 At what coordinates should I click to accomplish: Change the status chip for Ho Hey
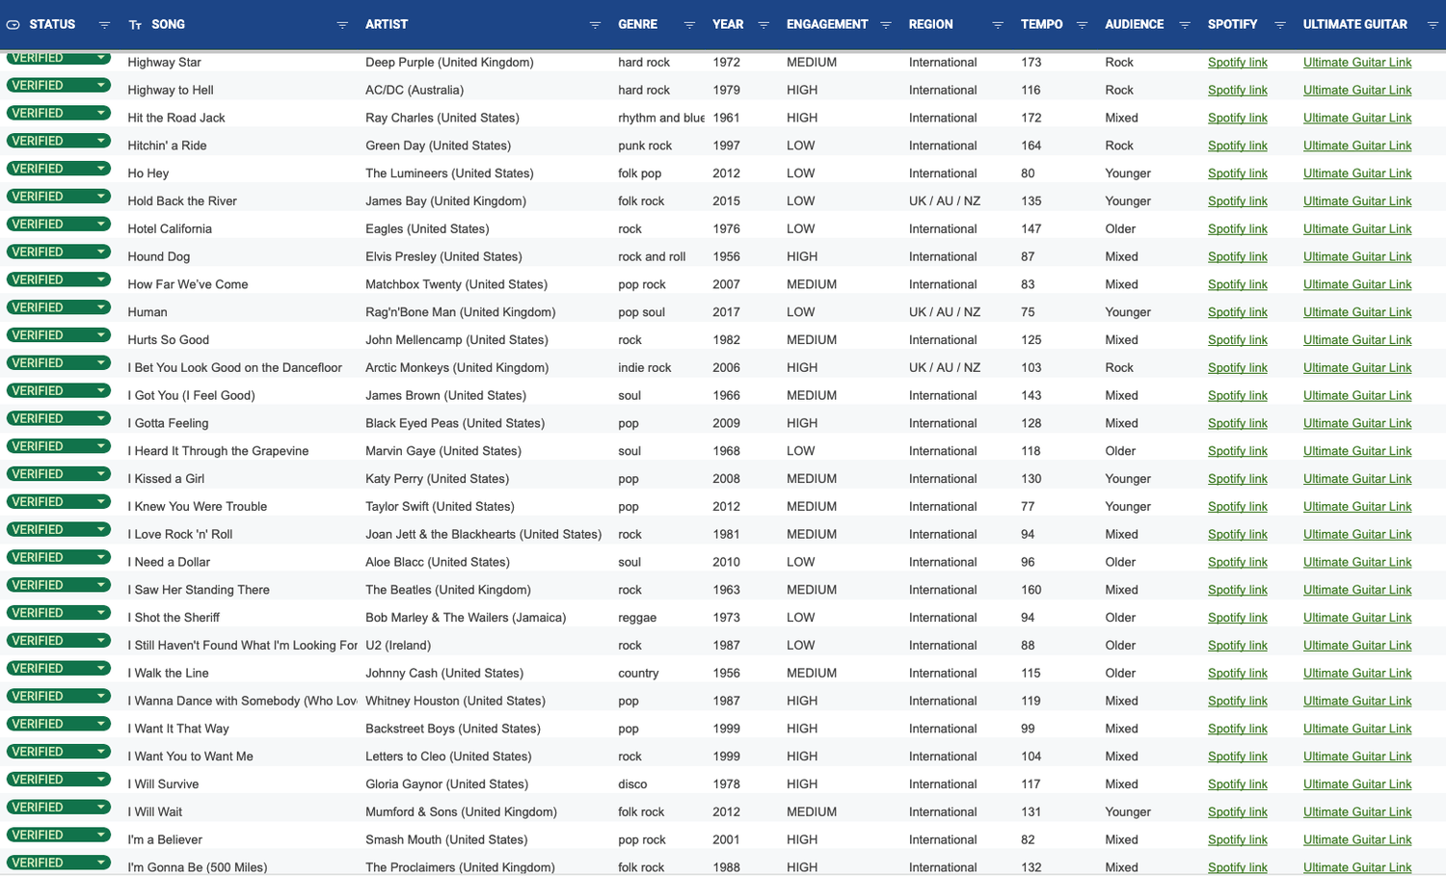click(59, 169)
